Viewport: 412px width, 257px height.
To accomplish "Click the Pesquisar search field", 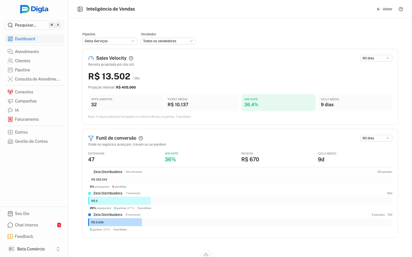I will click(34, 25).
